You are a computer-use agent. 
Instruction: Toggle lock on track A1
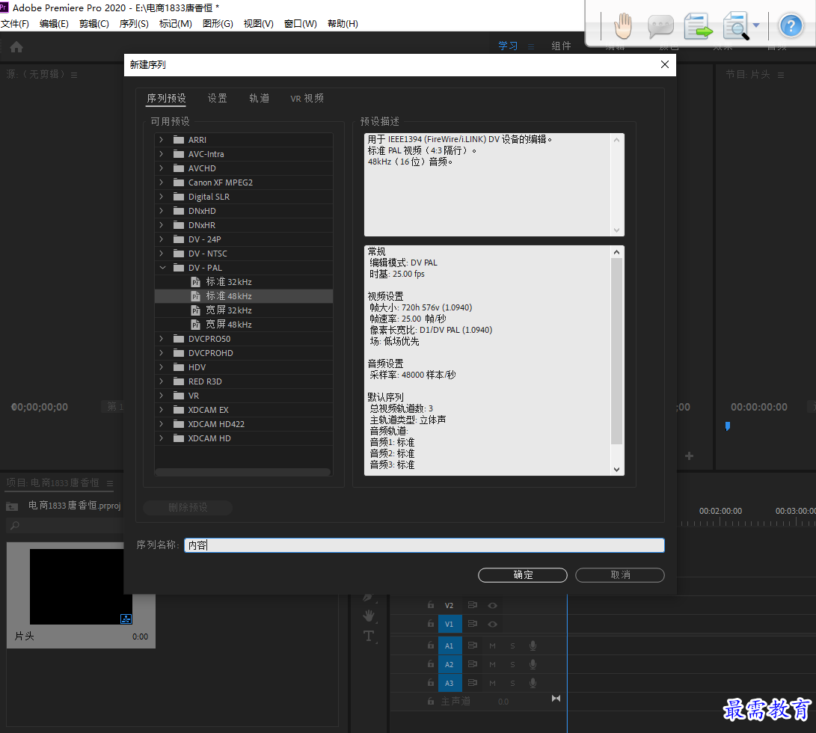click(x=430, y=645)
